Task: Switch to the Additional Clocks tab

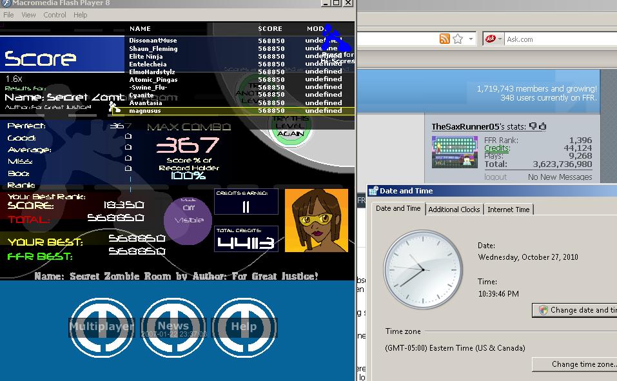Action: pyautogui.click(x=454, y=210)
